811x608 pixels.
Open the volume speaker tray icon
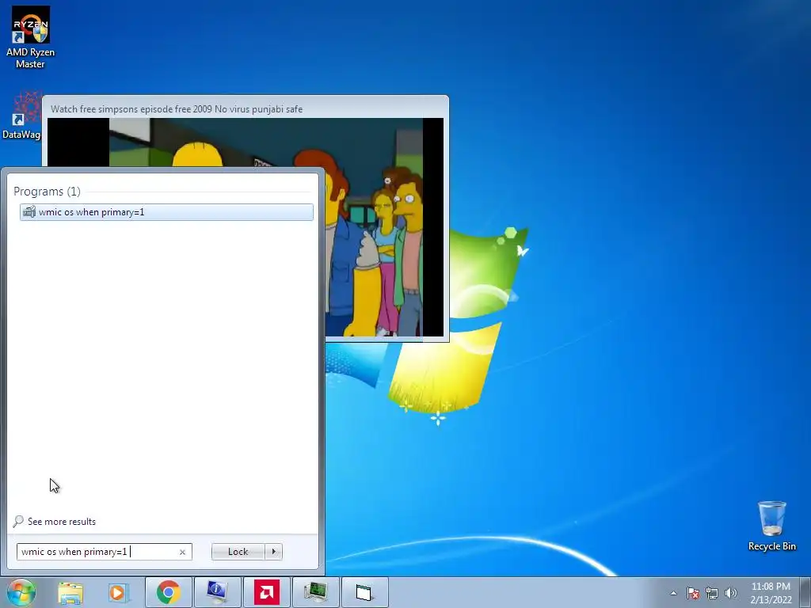click(730, 593)
